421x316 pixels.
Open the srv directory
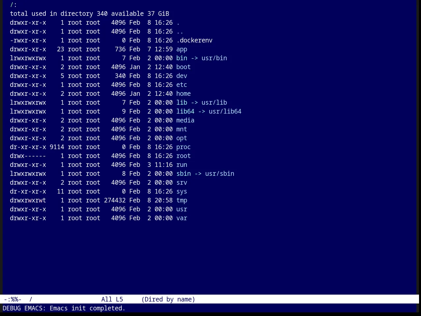(x=182, y=183)
